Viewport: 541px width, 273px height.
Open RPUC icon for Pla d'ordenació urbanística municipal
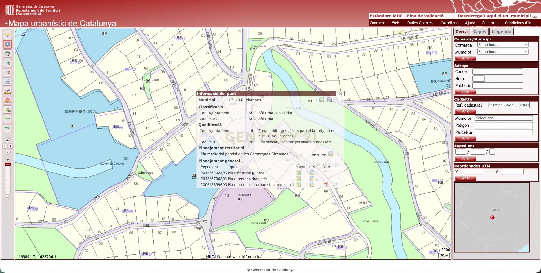[312, 185]
